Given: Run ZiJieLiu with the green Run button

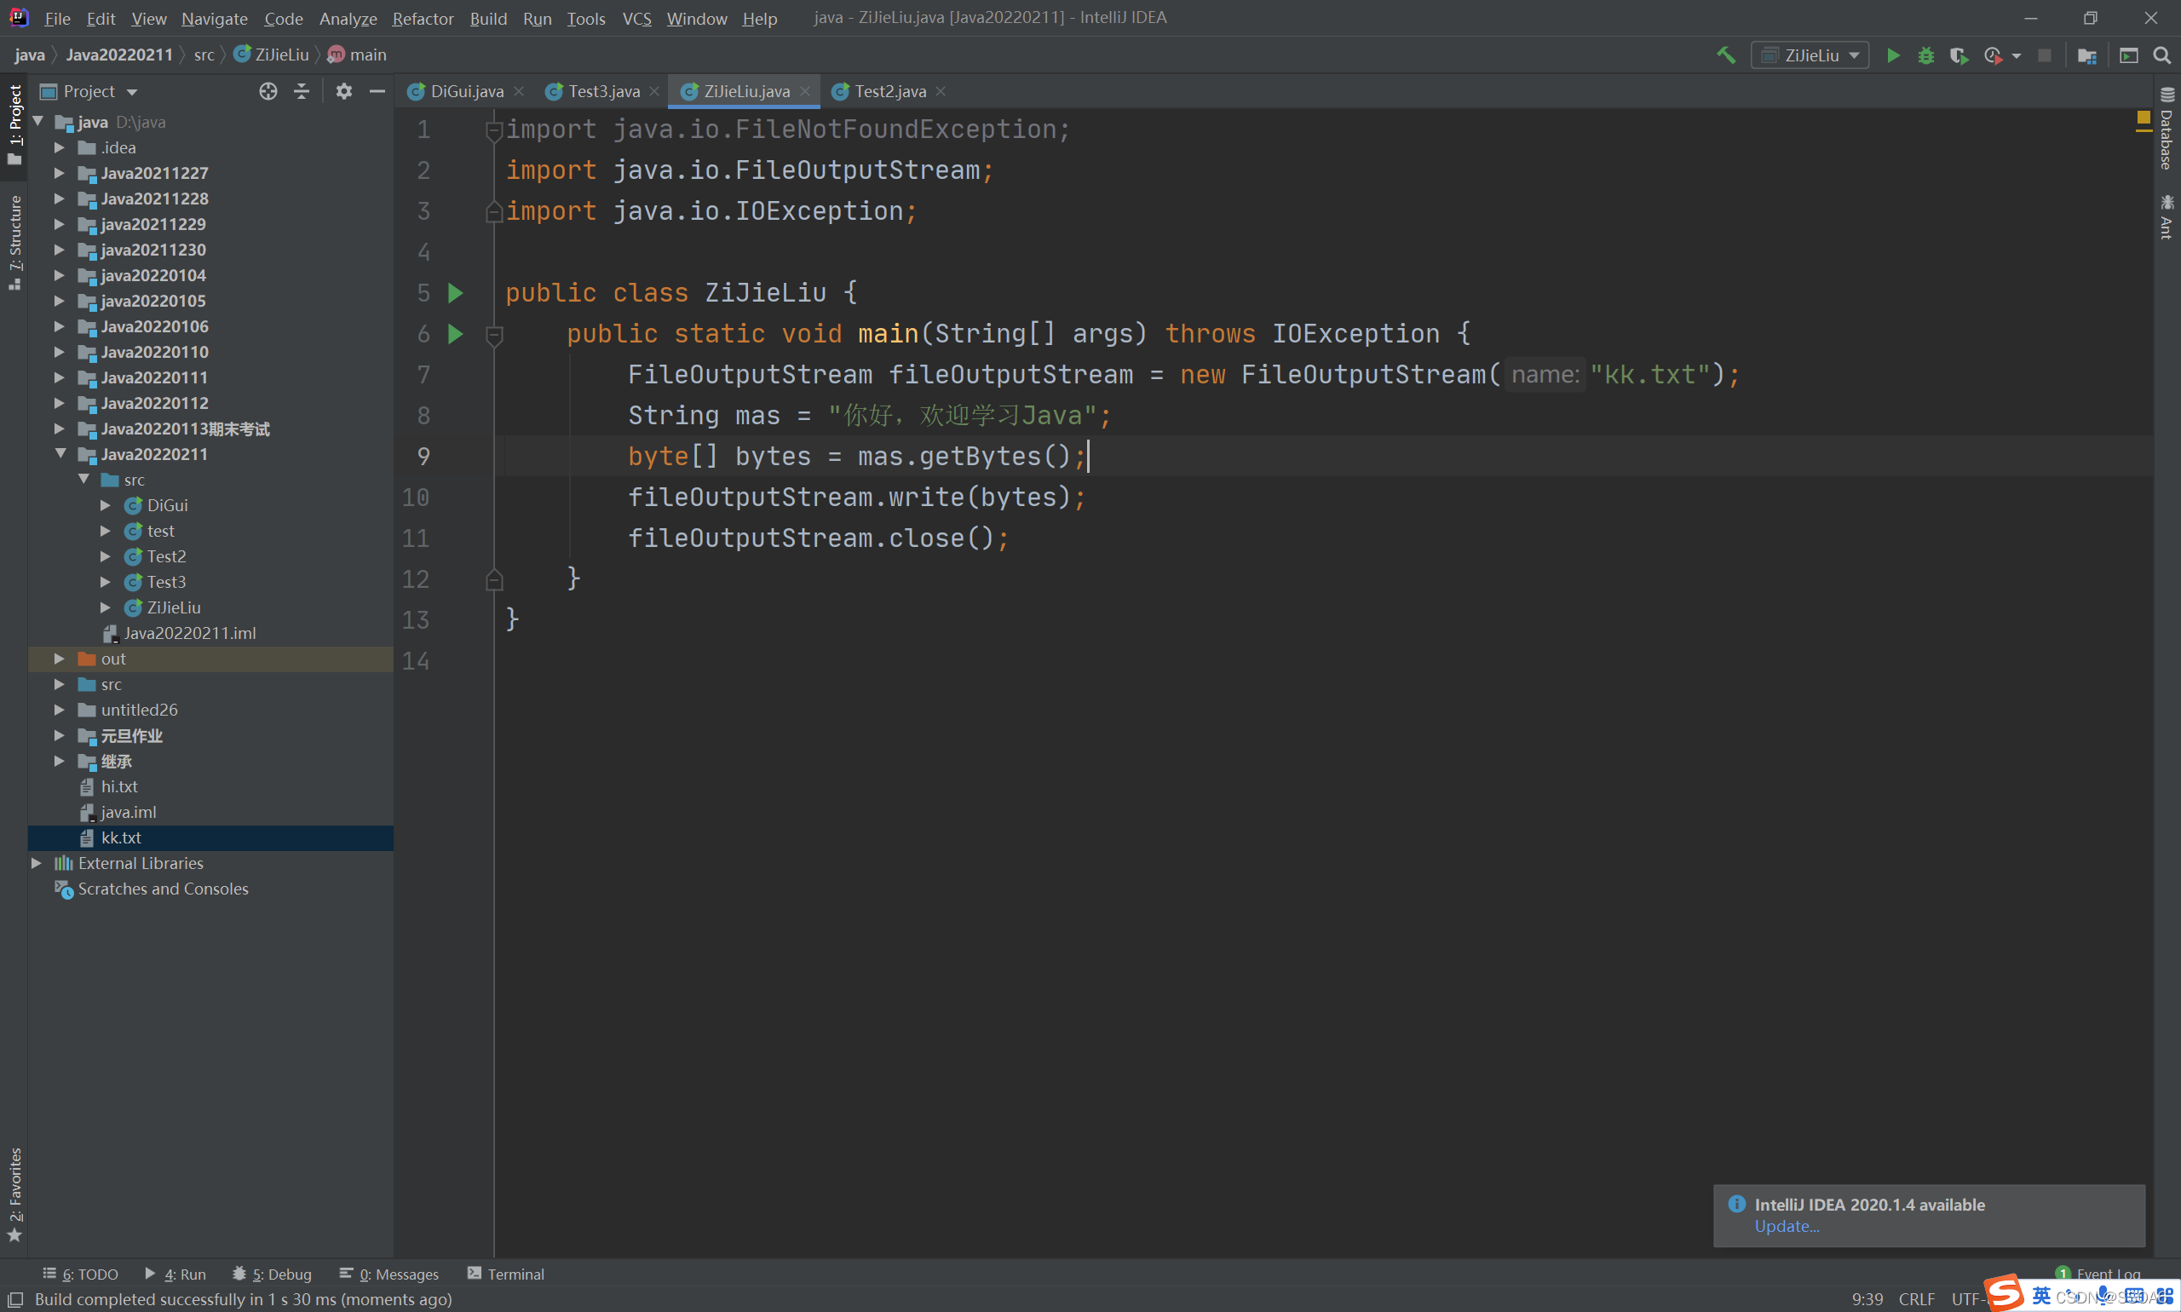Looking at the screenshot, I should coord(1893,55).
